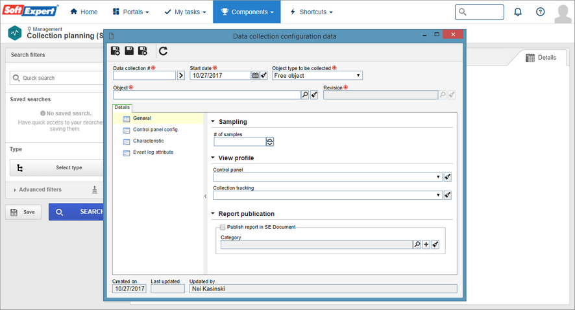Open Object type to be collected dropdown
Image resolution: width=575 pixels, height=310 pixels.
click(317, 75)
